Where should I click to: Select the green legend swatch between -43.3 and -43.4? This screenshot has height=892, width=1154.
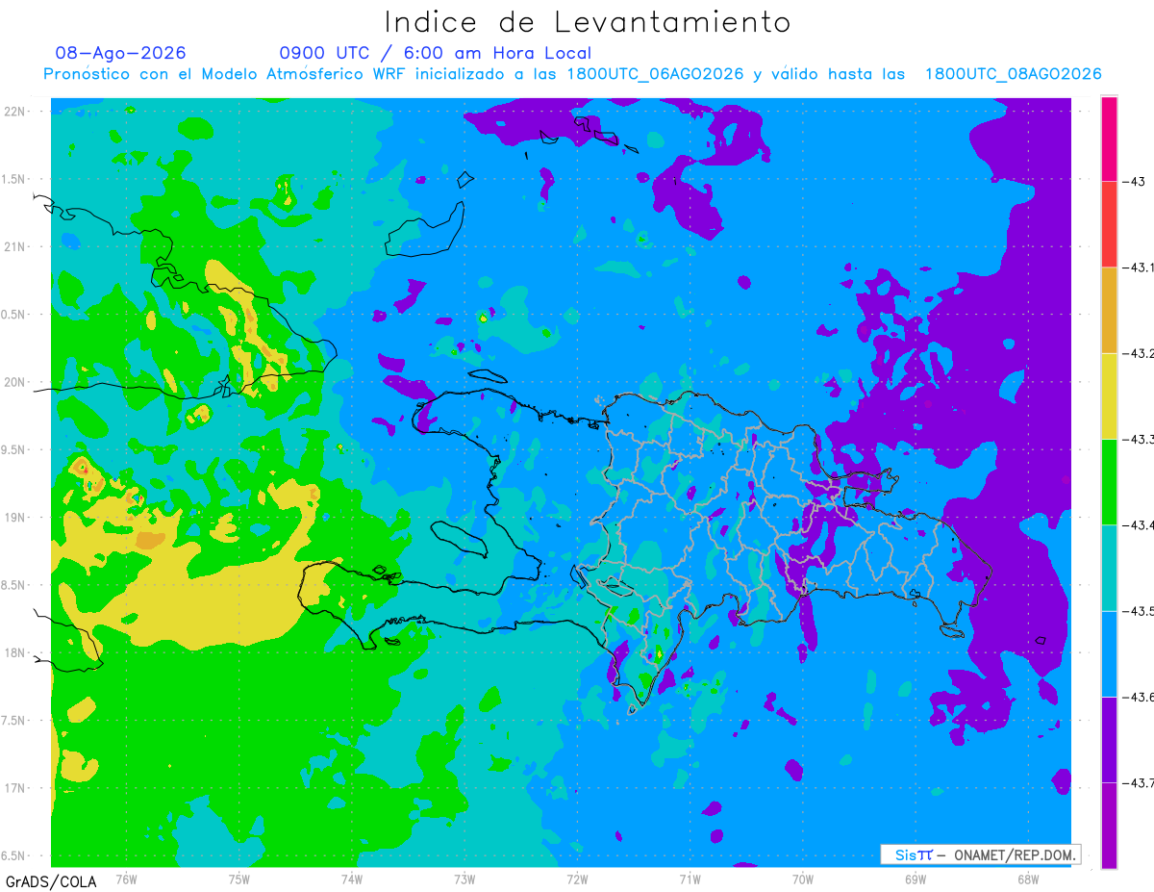[1109, 481]
